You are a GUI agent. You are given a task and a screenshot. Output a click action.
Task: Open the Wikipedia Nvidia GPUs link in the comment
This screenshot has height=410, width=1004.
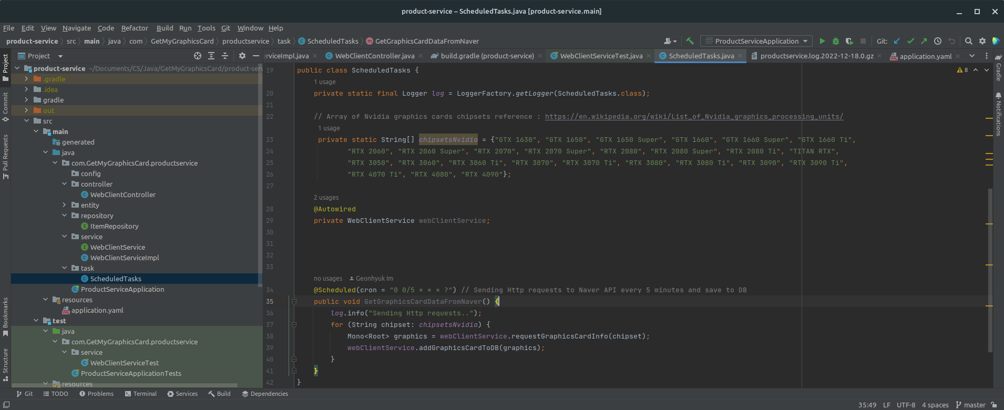694,117
